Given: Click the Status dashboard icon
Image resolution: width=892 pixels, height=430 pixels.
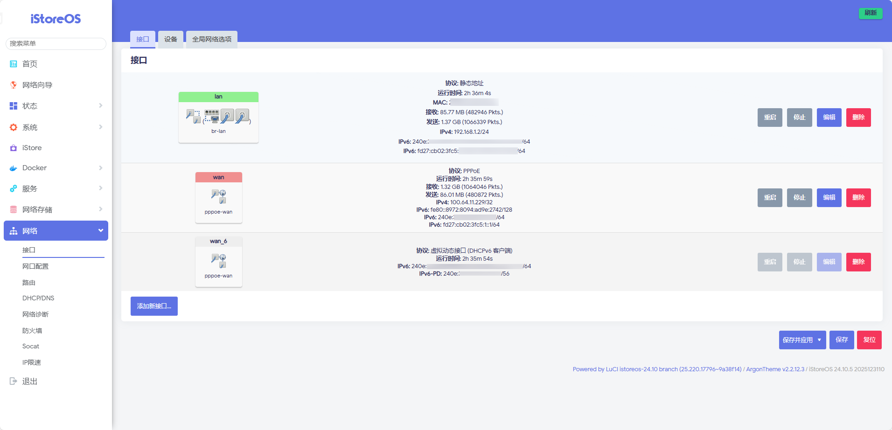Looking at the screenshot, I should point(14,106).
